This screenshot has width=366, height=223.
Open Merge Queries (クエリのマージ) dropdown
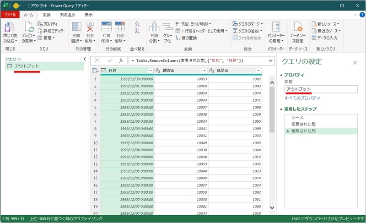coord(248,24)
